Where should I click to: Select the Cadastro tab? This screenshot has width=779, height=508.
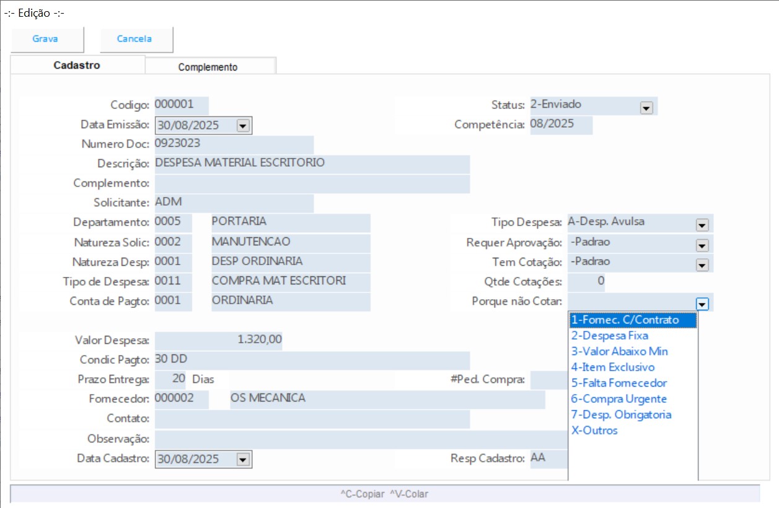(x=77, y=65)
